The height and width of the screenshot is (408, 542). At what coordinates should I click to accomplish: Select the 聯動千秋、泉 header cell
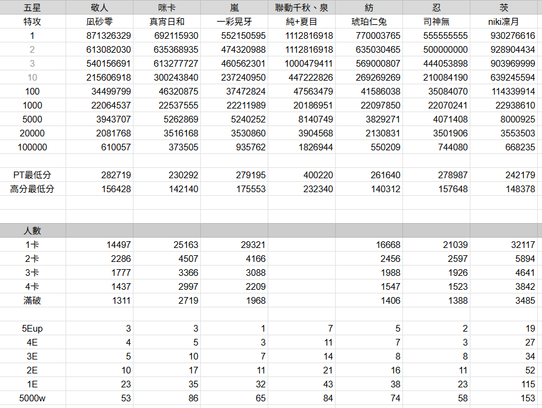(x=302, y=8)
